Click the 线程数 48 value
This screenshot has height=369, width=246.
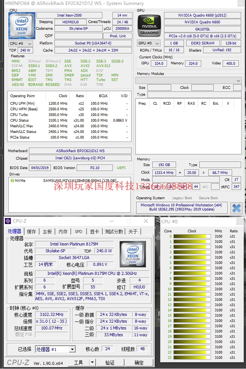142,349
